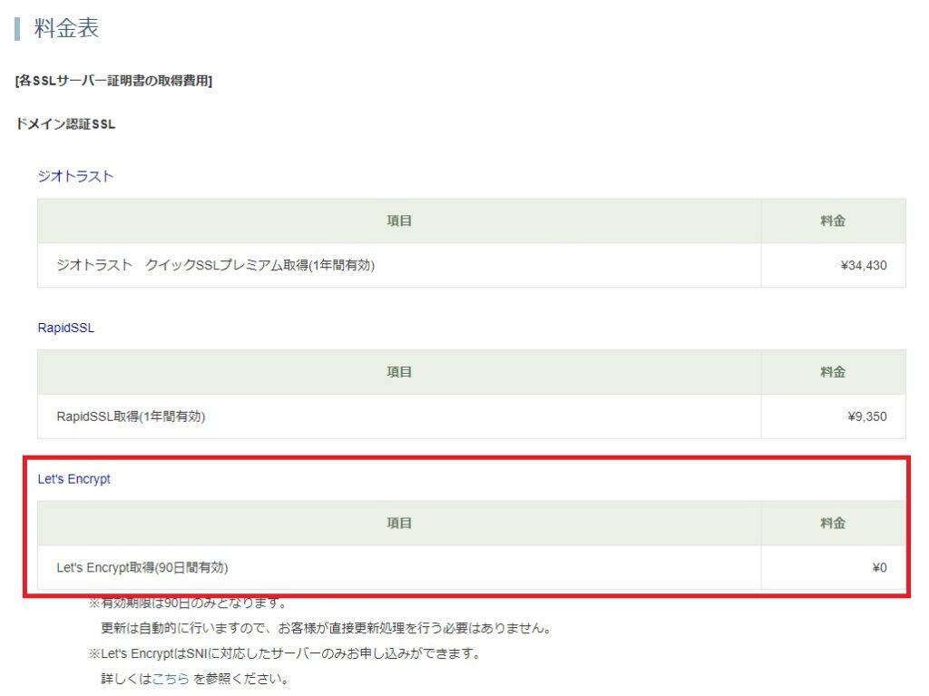Click the ドメイン認証SSL heading
929x696 pixels.
coord(65,124)
